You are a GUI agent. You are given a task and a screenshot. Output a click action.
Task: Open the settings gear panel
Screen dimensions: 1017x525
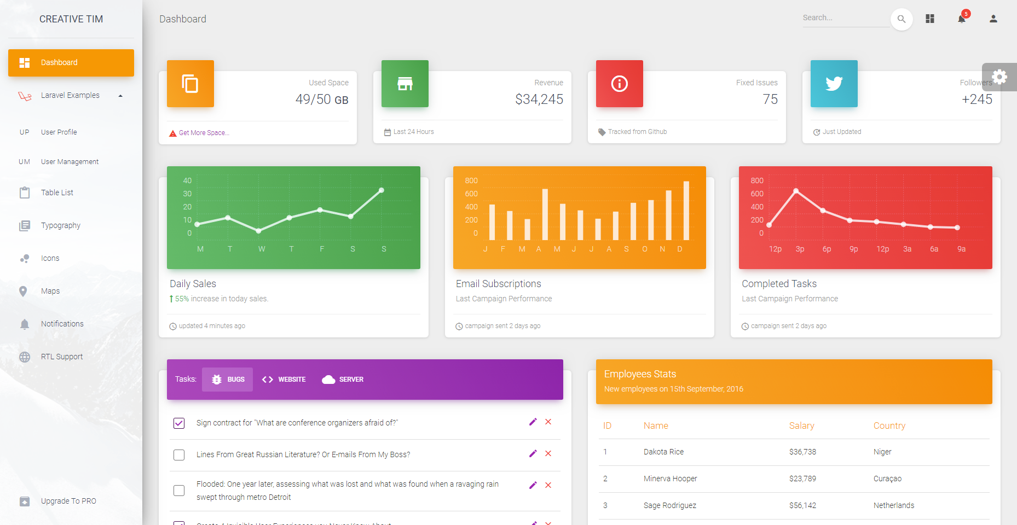tap(999, 77)
